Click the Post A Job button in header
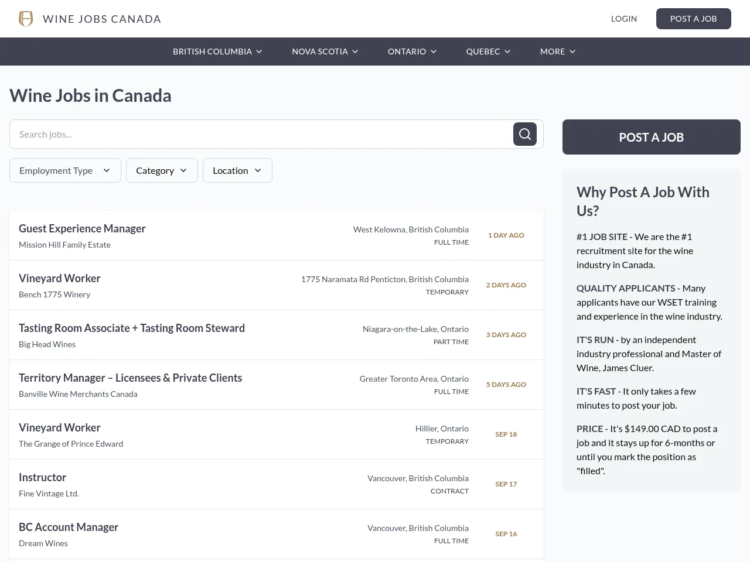 point(694,19)
